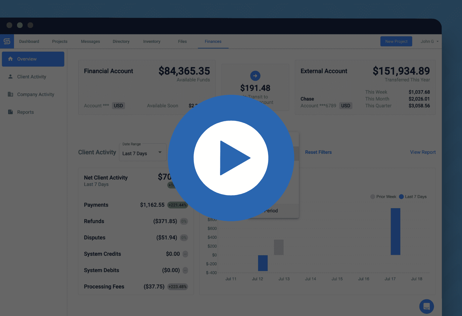Click the app logo icon
The image size is (462, 316).
pos(7,41)
